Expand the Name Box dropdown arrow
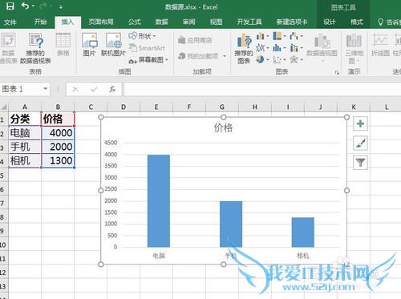 (x=45, y=89)
